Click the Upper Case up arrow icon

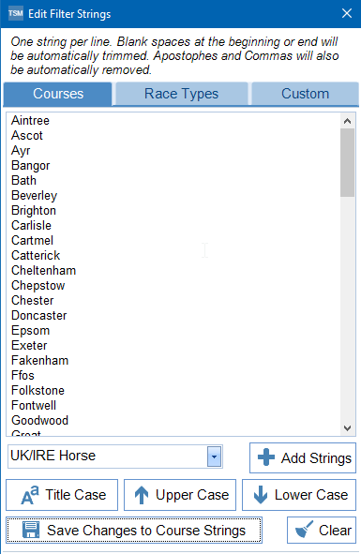coord(142,495)
